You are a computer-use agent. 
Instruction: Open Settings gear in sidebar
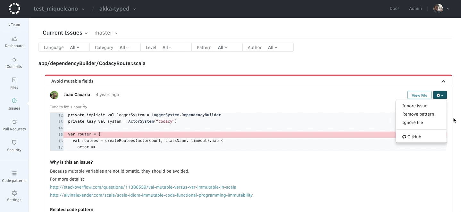click(14, 193)
